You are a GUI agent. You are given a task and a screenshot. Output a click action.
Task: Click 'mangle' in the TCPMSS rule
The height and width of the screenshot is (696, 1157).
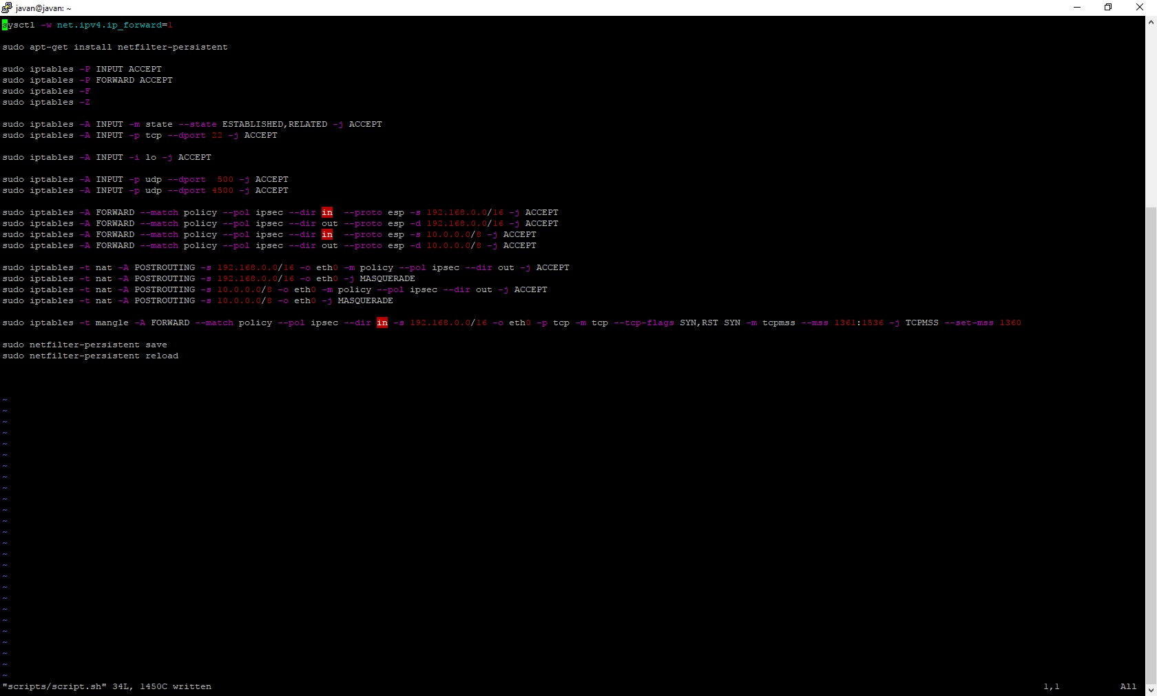click(112, 323)
